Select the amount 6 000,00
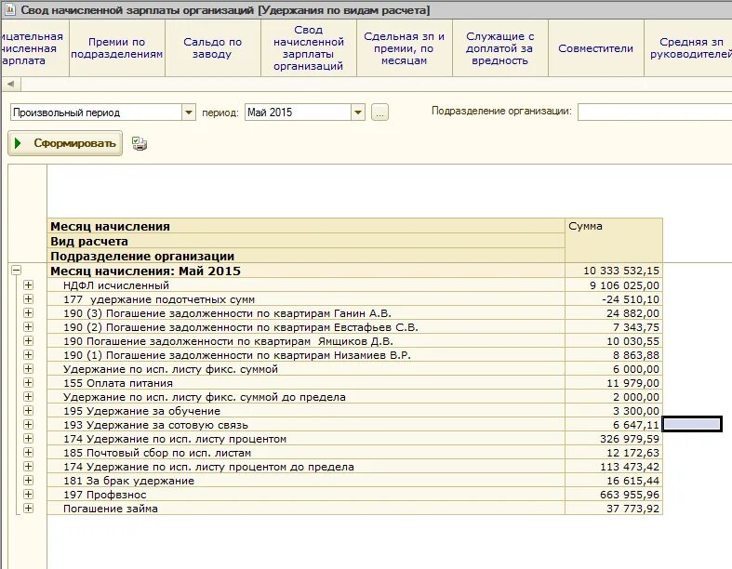The width and height of the screenshot is (732, 569). click(614, 369)
